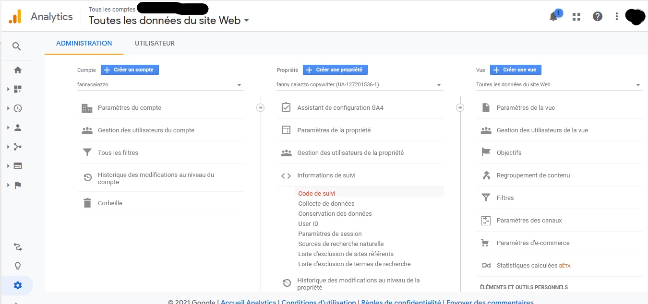Click the code brackets icon for Informations de suivi
The height and width of the screenshot is (304, 648).
(x=286, y=175)
